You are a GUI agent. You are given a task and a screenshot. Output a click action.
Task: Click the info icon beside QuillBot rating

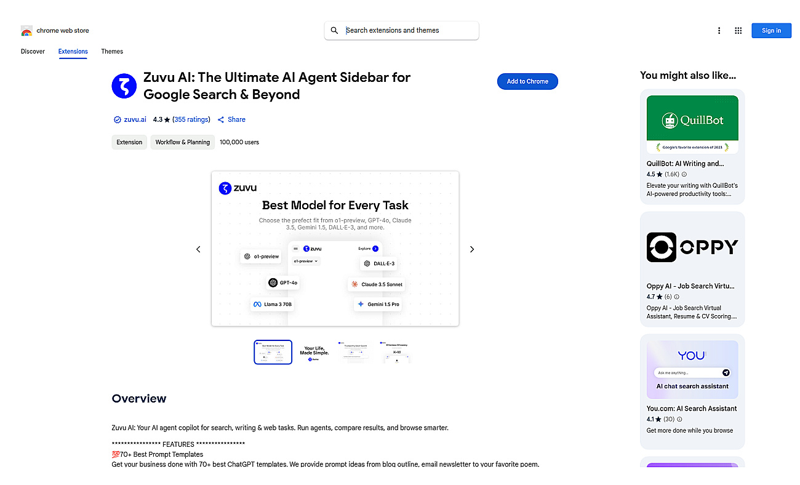pyautogui.click(x=684, y=174)
